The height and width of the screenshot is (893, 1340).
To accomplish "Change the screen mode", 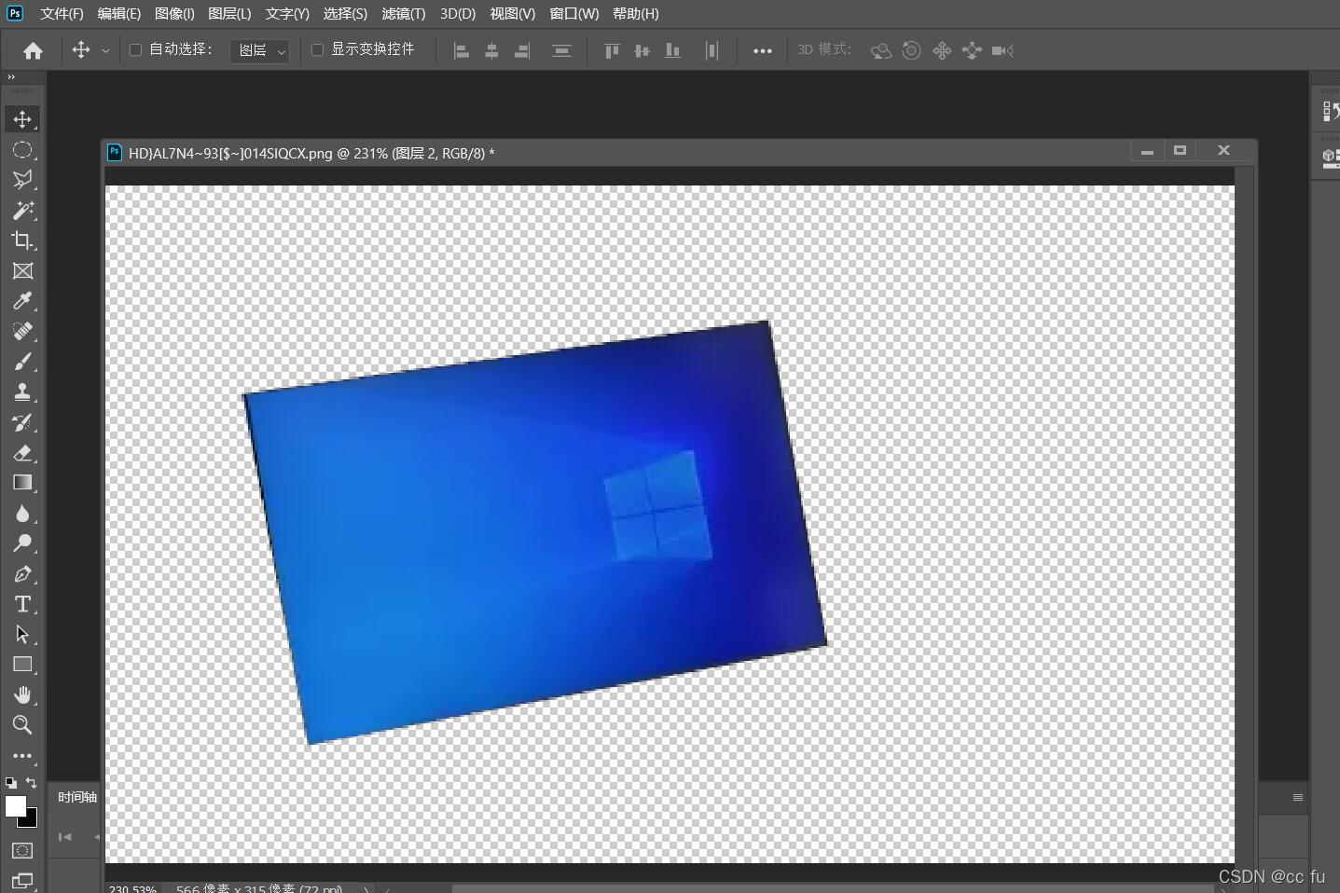I will (22, 881).
